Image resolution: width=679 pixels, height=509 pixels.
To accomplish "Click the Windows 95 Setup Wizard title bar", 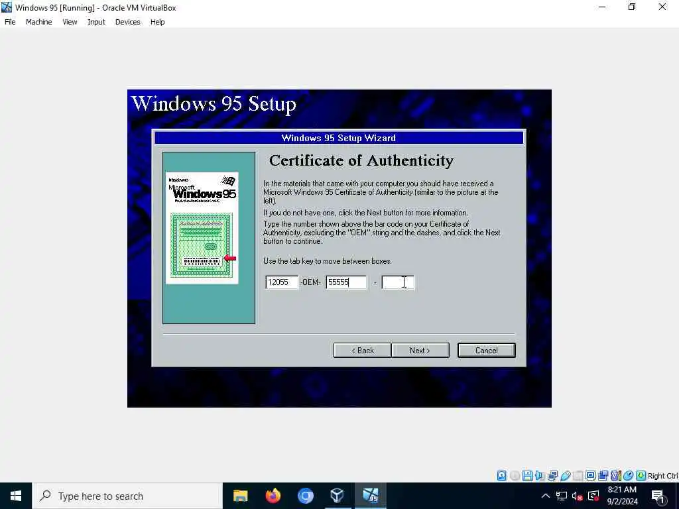I will pyautogui.click(x=339, y=138).
